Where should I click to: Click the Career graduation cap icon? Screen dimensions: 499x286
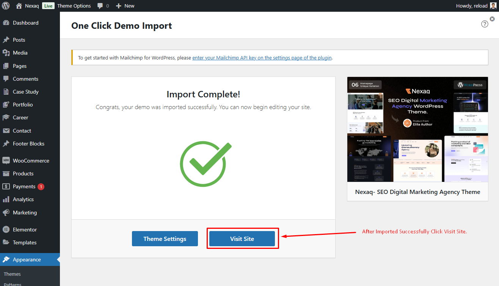6,117
